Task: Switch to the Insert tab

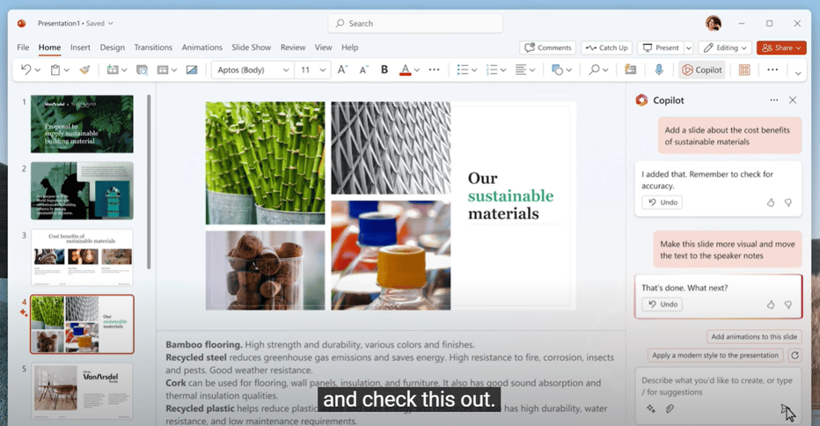Action: click(x=80, y=48)
